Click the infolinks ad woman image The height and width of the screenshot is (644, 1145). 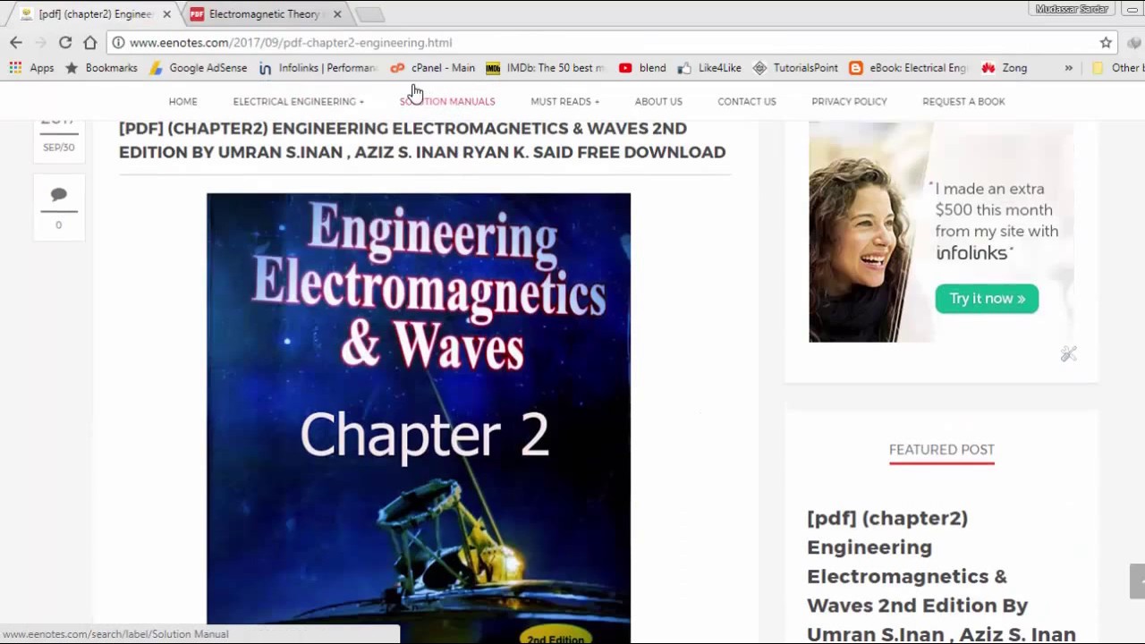click(864, 233)
